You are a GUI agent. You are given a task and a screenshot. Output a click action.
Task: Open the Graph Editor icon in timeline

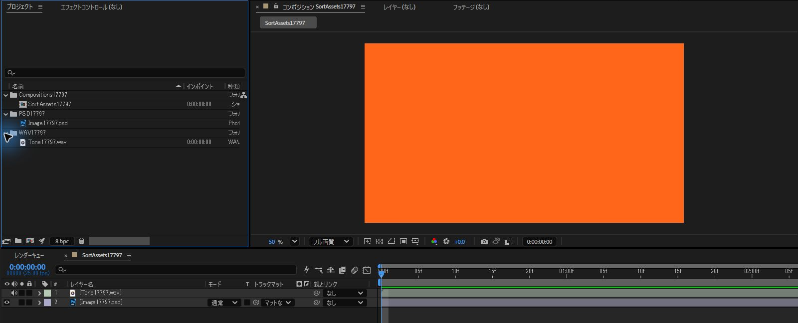pyautogui.click(x=367, y=270)
